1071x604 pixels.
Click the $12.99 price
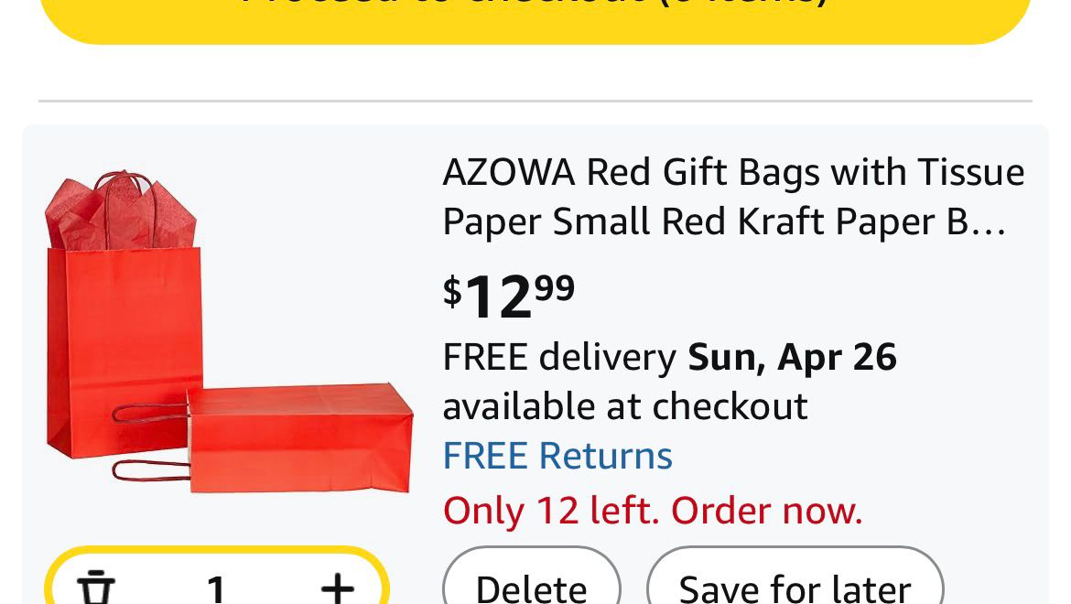click(509, 295)
